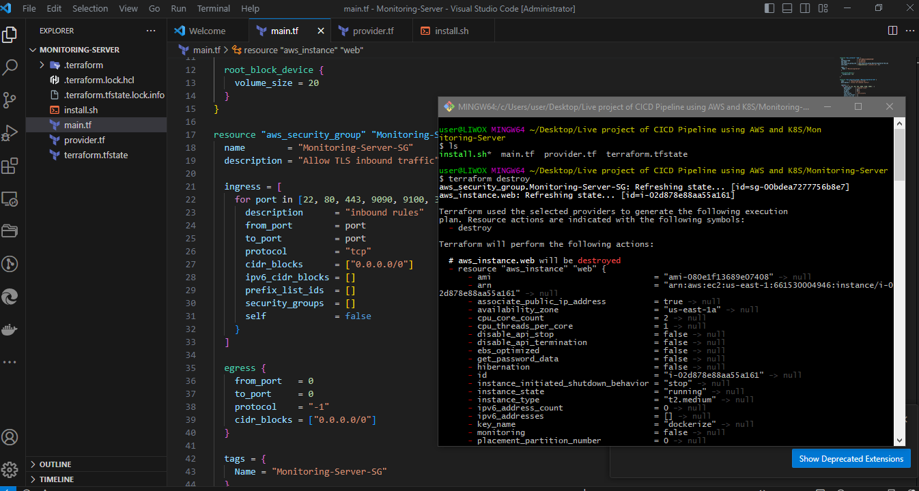Toggle the Primary Side Bar layout button
919x491 pixels.
pyautogui.click(x=769, y=9)
